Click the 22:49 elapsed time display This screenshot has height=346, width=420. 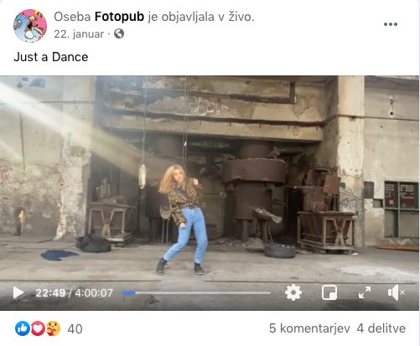(x=50, y=293)
